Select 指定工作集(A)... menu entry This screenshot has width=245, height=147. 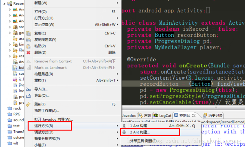73,111
